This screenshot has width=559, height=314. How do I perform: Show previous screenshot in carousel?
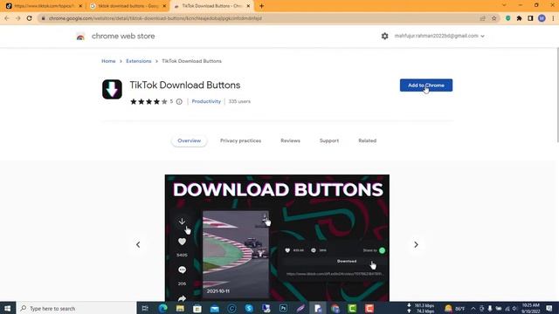138,244
